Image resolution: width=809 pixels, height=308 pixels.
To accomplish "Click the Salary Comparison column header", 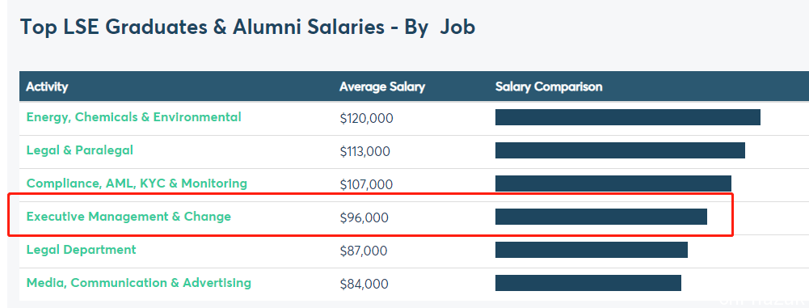I will [x=549, y=86].
